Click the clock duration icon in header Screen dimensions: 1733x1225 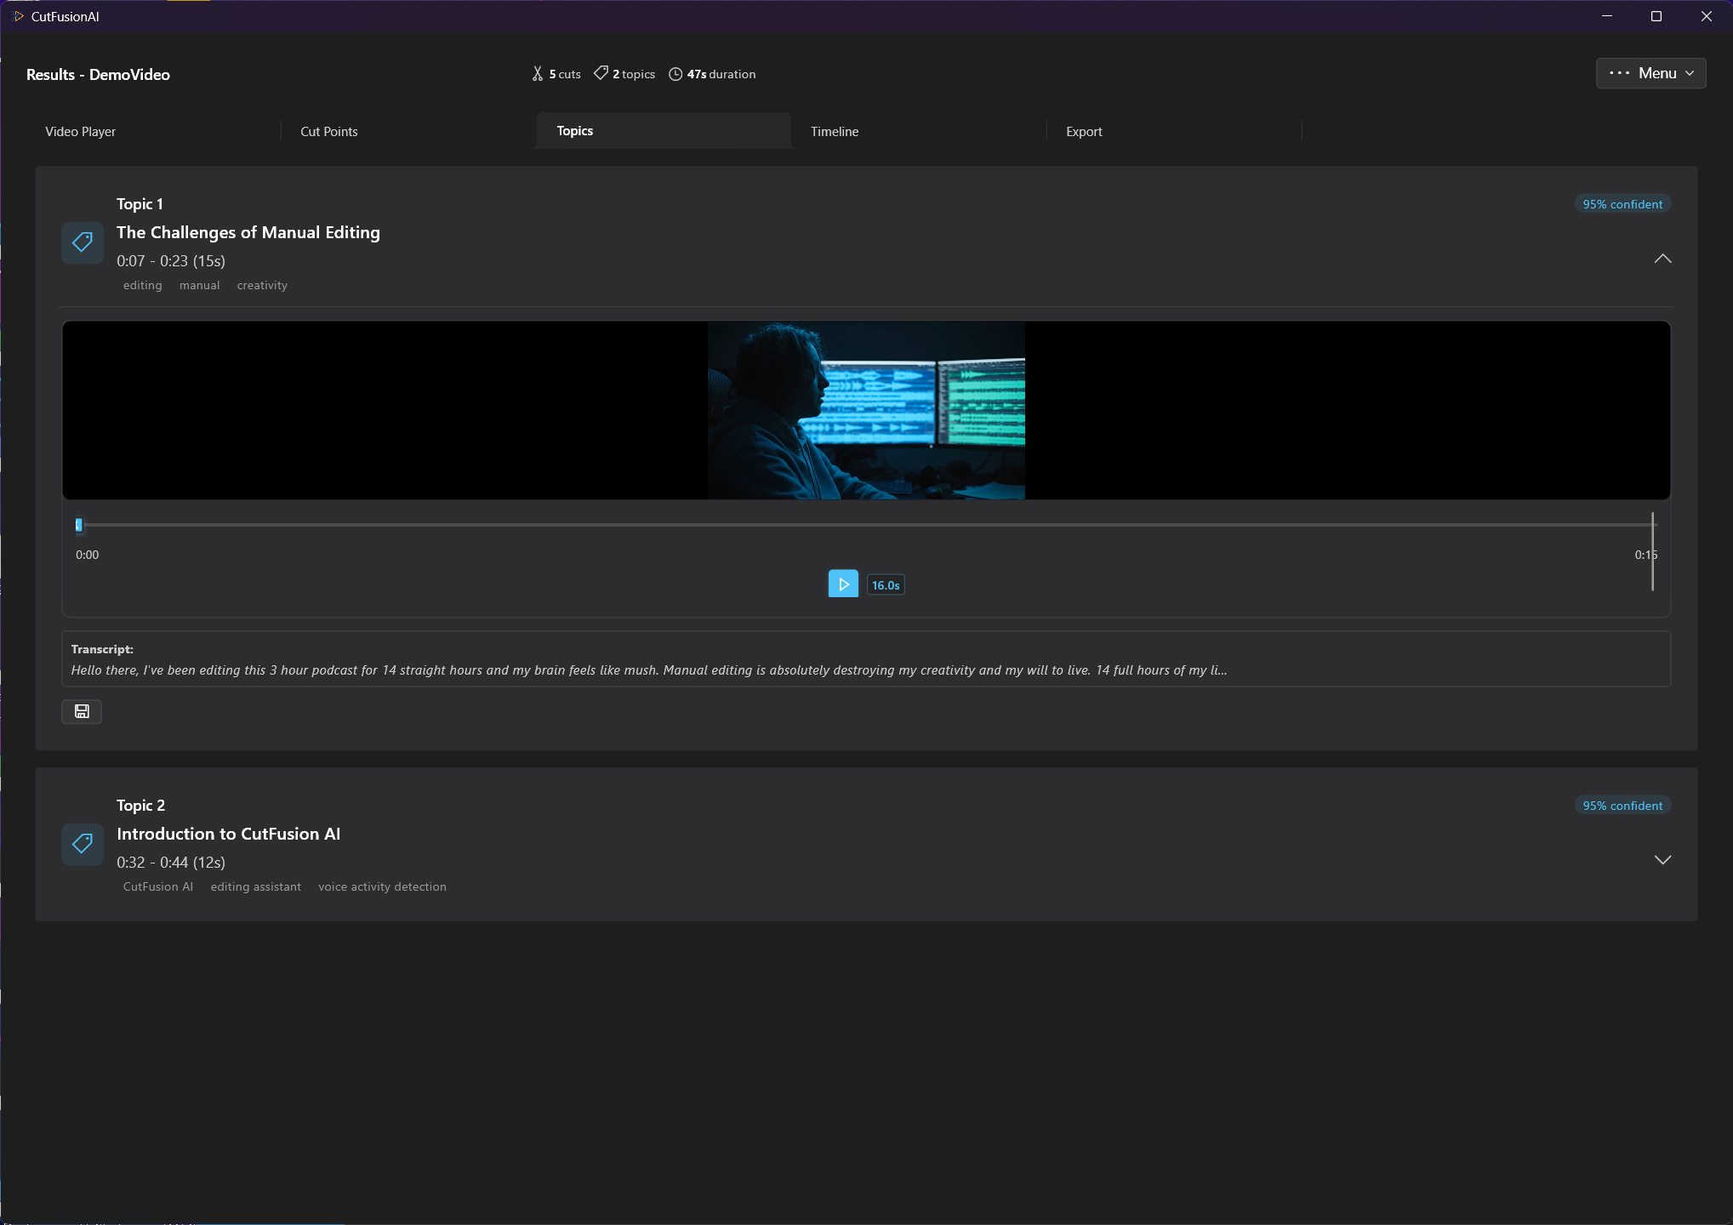[x=676, y=74]
